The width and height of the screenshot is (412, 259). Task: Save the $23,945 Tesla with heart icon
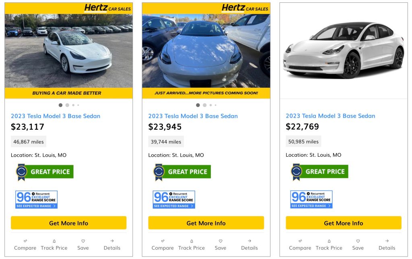220,241
